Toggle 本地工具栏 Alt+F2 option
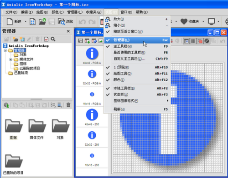The height and width of the screenshot is (178, 228). click(x=137, y=88)
